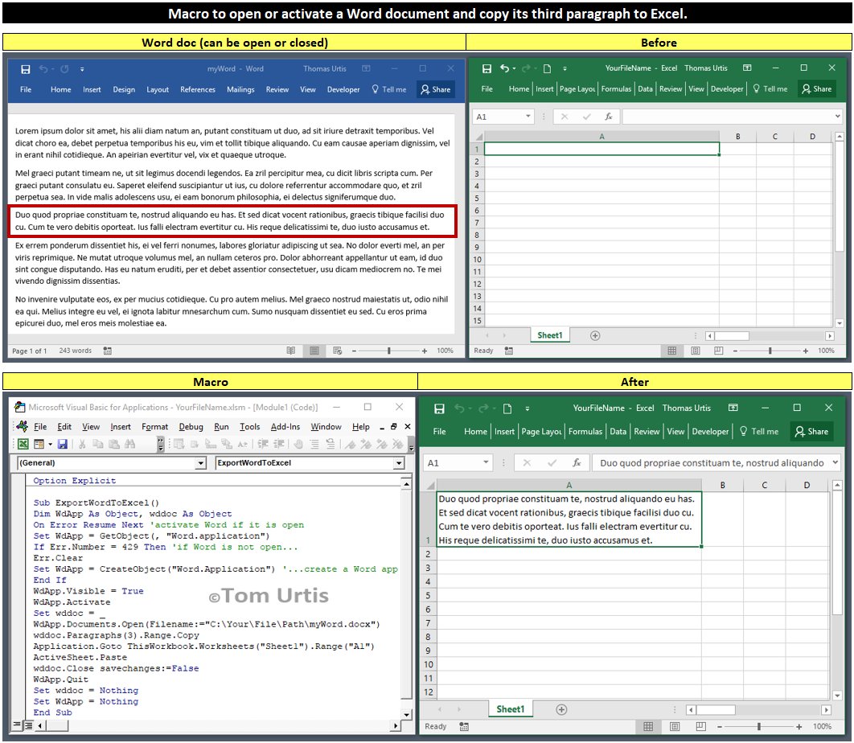Screen dimensions: 854x743
Task: Click Sheet1 tab in After Excel
Action: tap(511, 709)
